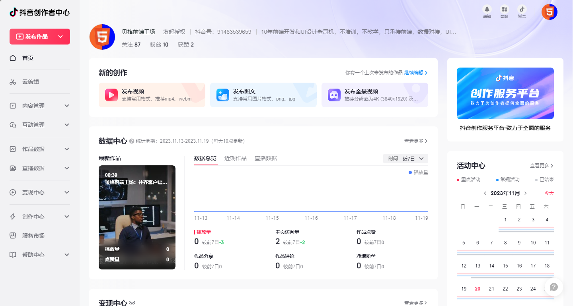
Task: Click 查看更多 in 数据中心
Action: (416, 141)
